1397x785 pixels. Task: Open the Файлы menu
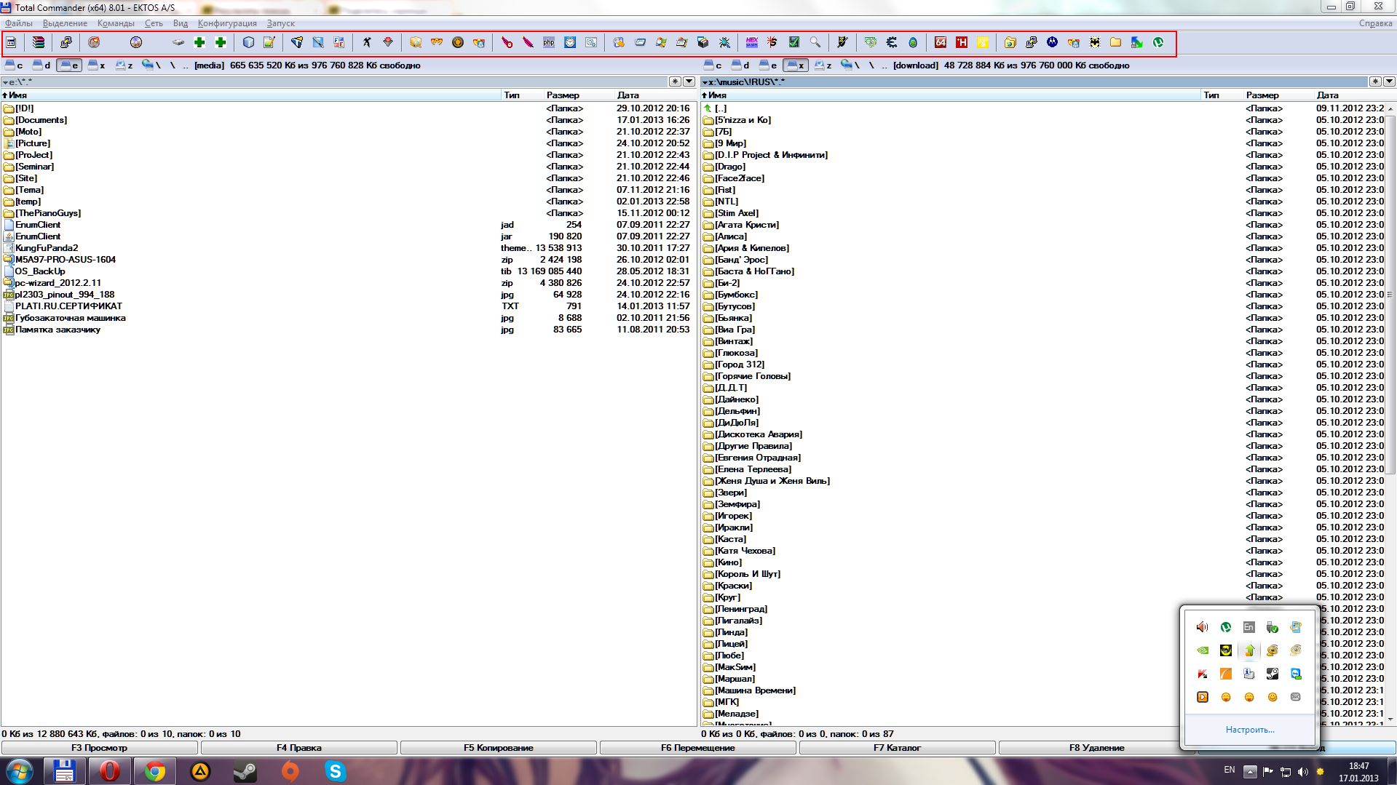tap(18, 23)
